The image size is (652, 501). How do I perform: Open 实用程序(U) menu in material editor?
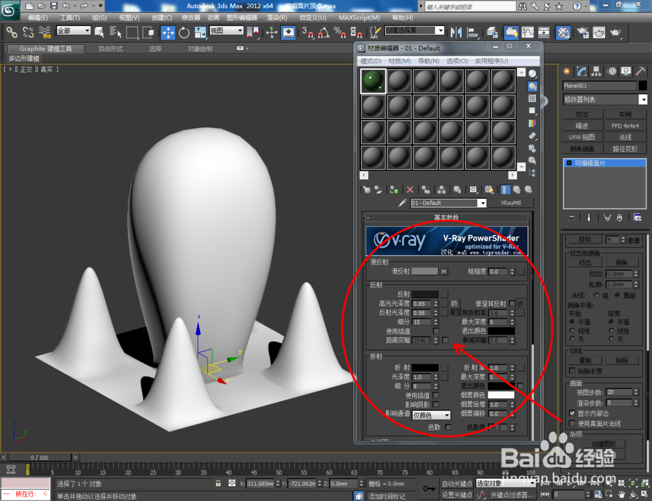click(x=492, y=61)
